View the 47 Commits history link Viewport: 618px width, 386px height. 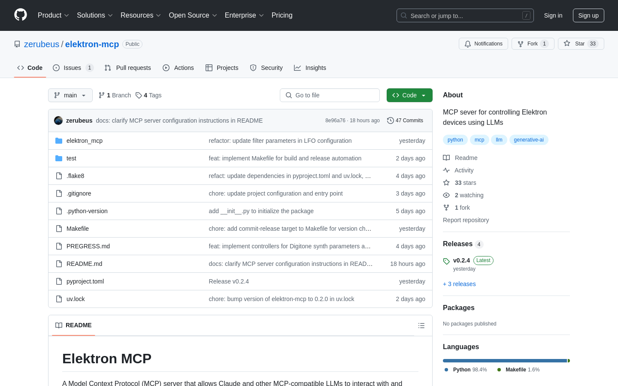tap(405, 121)
